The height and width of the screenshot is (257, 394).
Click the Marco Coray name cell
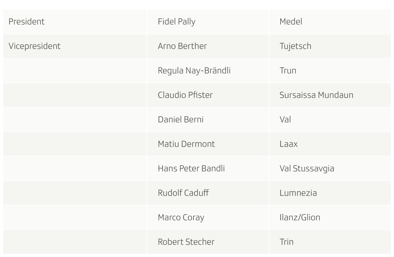208,217
